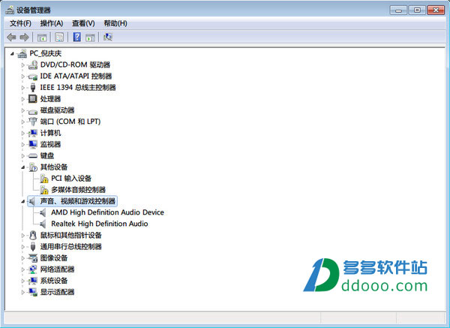Close the Device Manager window
This screenshot has height=328, width=450.
pos(436,11)
